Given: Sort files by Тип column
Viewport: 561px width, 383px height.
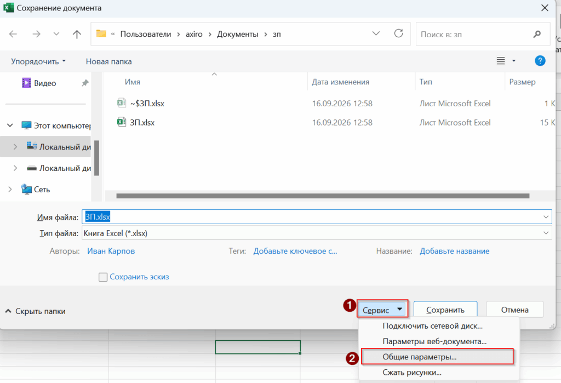Looking at the screenshot, I should click(x=426, y=82).
